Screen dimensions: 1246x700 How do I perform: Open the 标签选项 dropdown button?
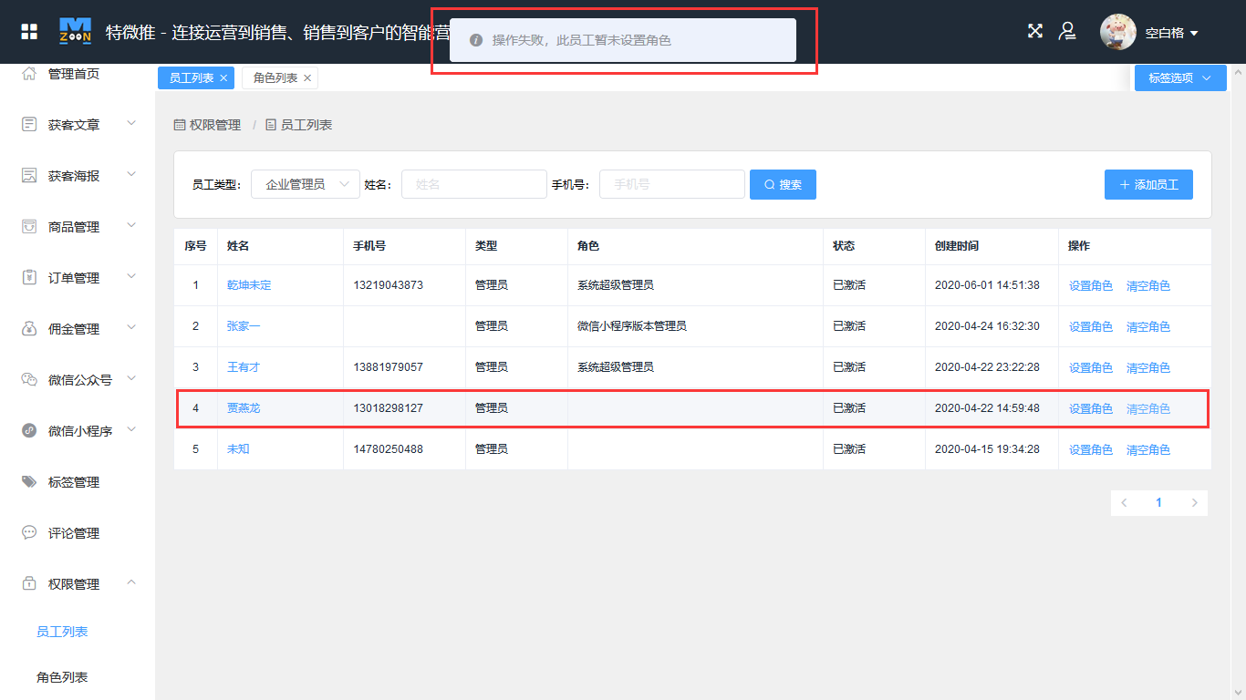pos(1180,77)
